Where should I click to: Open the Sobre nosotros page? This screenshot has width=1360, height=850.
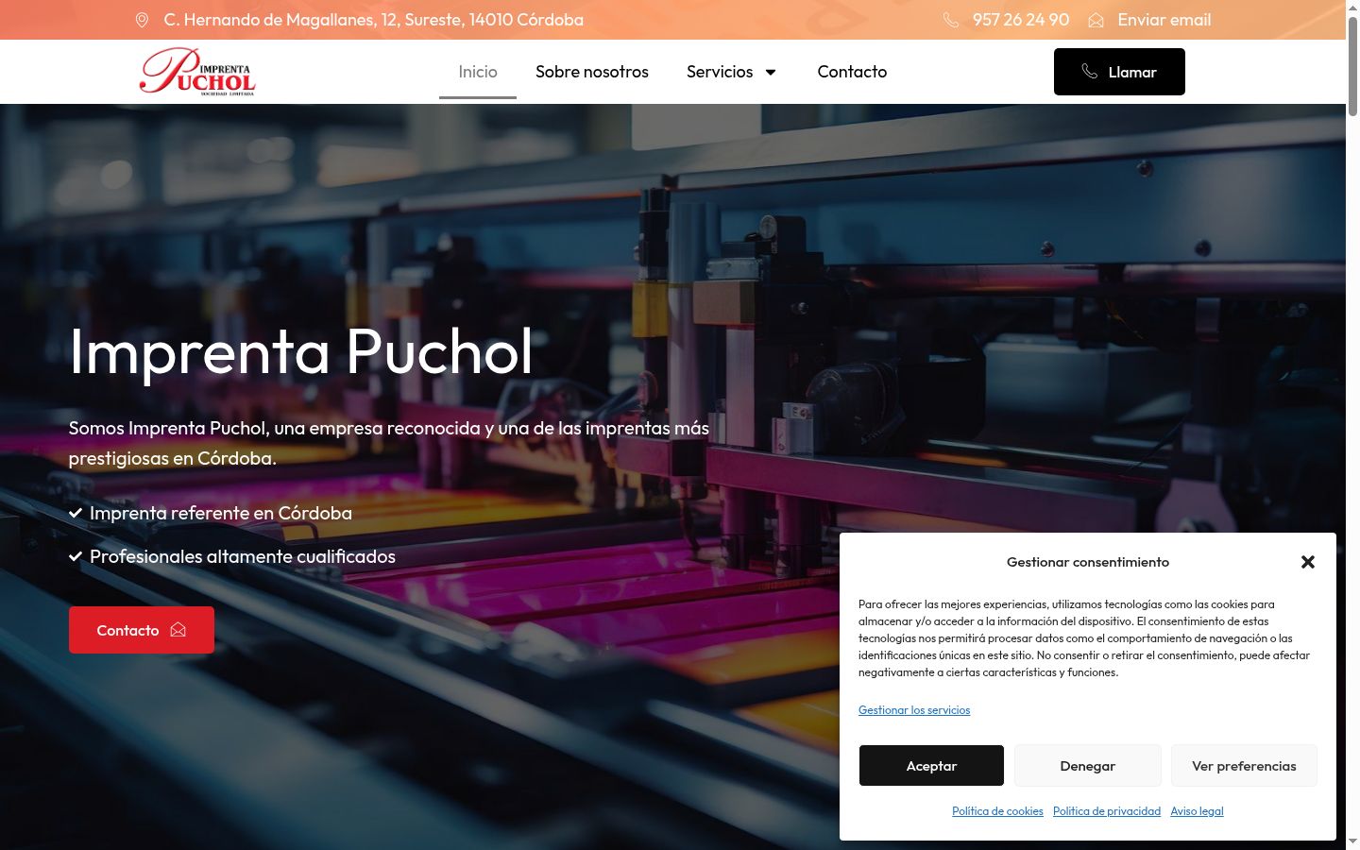(x=592, y=72)
